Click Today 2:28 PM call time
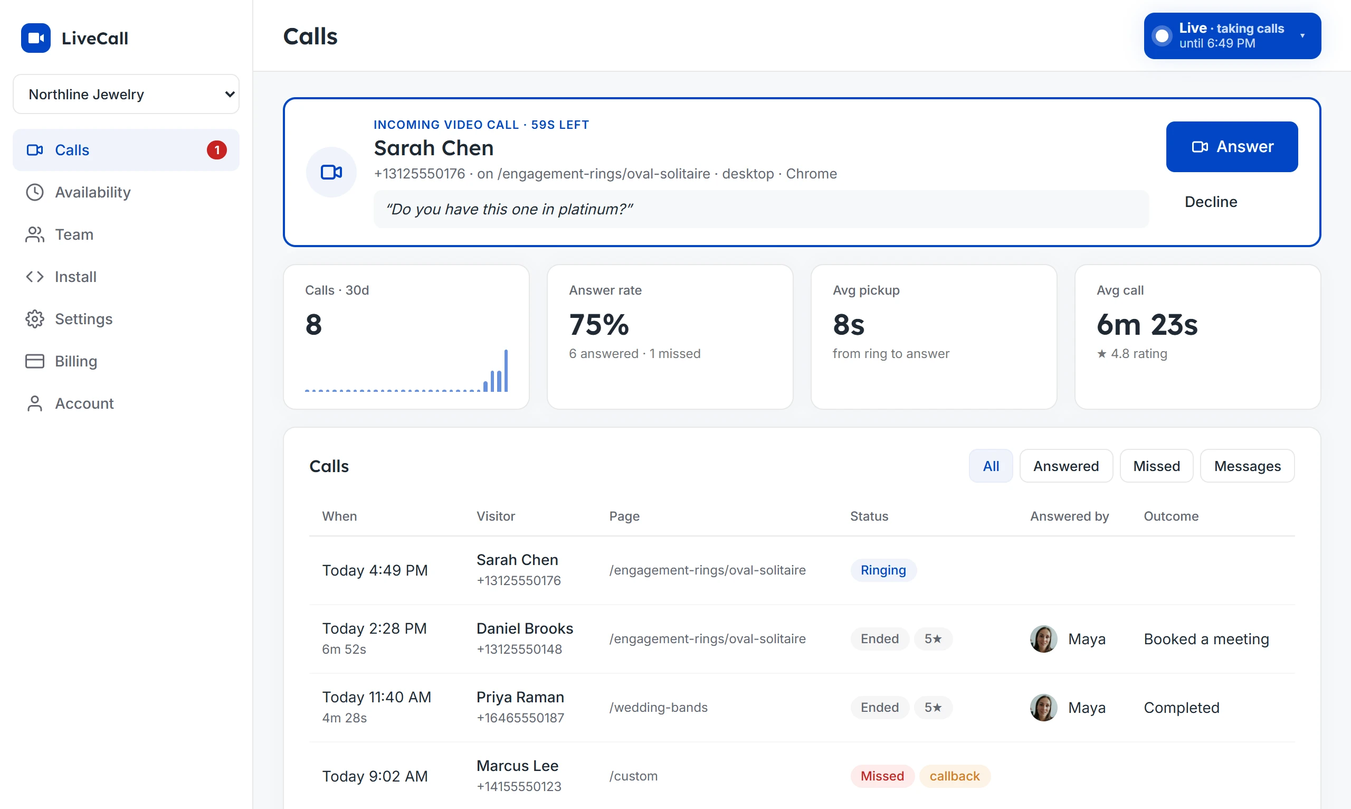Viewport: 1351px width, 809px height. pos(374,628)
